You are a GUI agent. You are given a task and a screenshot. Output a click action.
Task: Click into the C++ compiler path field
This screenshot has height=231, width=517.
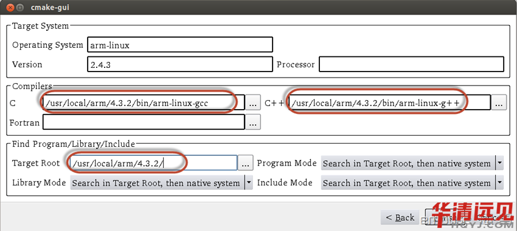point(390,104)
